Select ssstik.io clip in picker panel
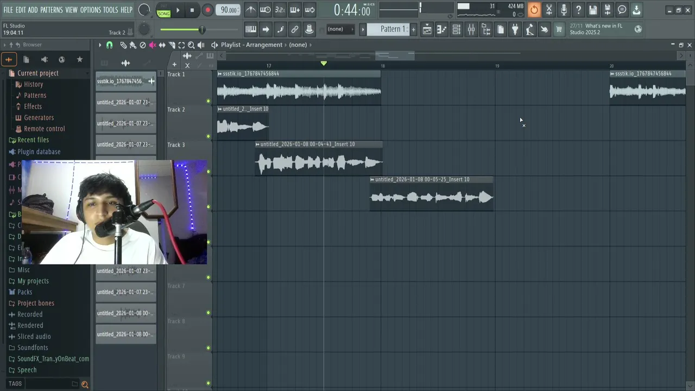Image resolution: width=695 pixels, height=391 pixels. [126, 81]
